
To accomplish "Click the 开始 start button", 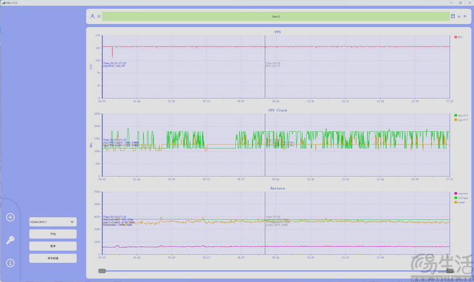I will click(x=52, y=234).
